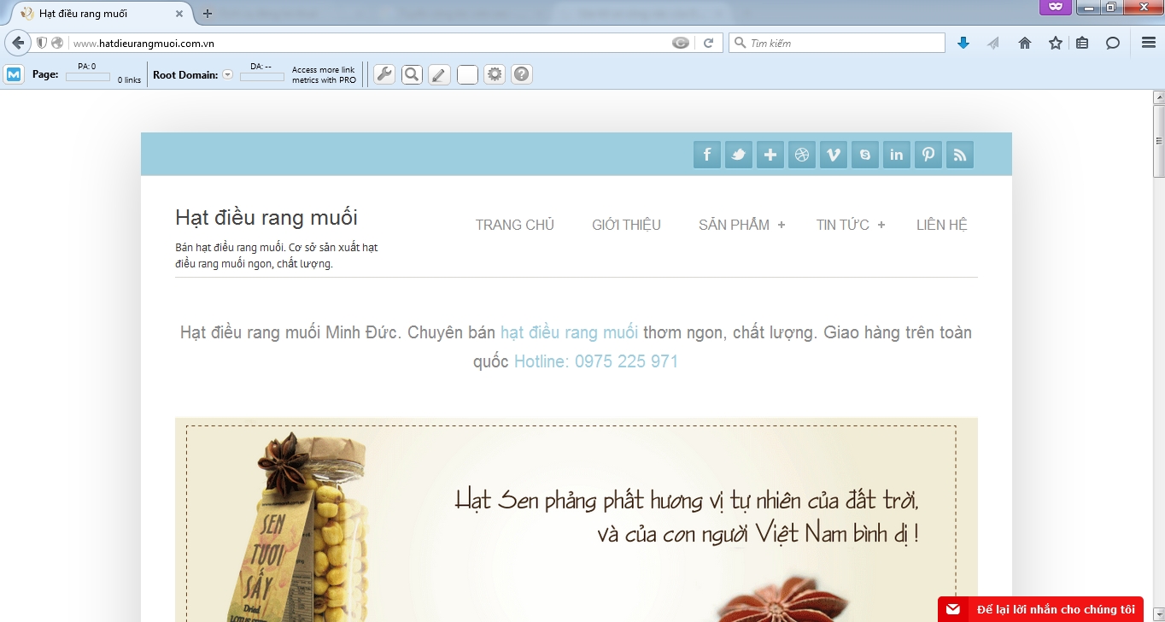Go to the browser home page icon
1165x622 pixels.
click(x=1025, y=43)
